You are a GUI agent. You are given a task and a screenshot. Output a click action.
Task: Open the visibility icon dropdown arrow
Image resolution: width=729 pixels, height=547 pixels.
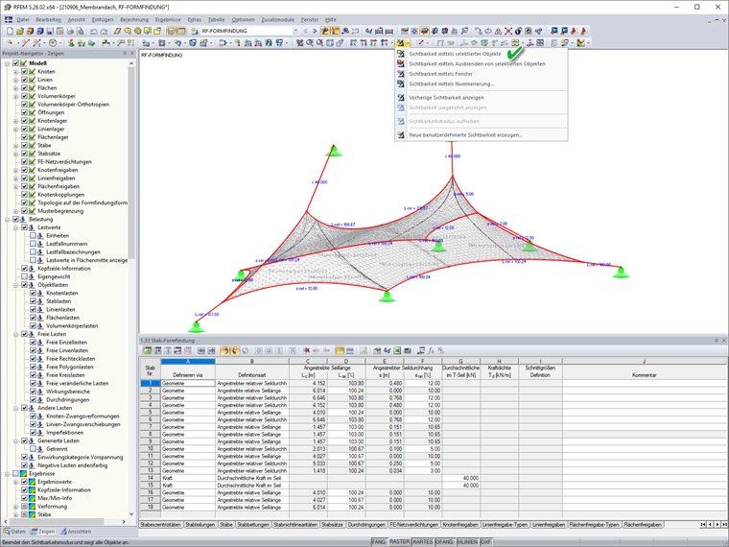(x=408, y=43)
